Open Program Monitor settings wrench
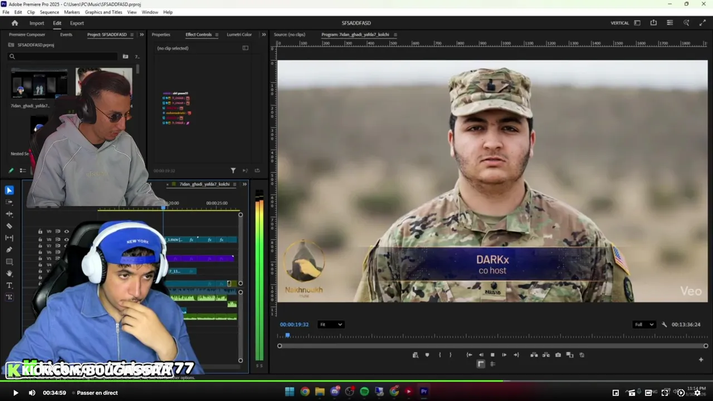 [x=664, y=324]
